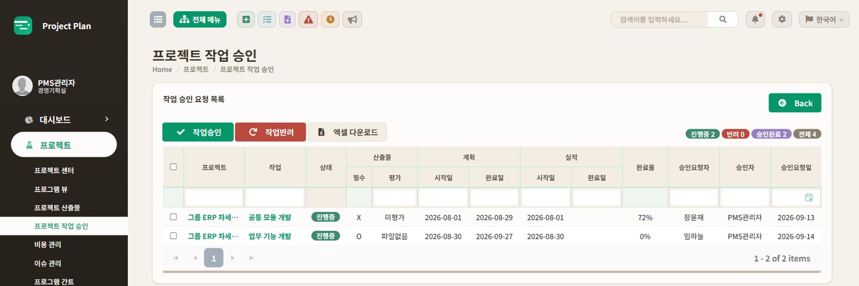Filter by 반려 0 badge
Screen dimensions: 859x286
click(x=736, y=134)
